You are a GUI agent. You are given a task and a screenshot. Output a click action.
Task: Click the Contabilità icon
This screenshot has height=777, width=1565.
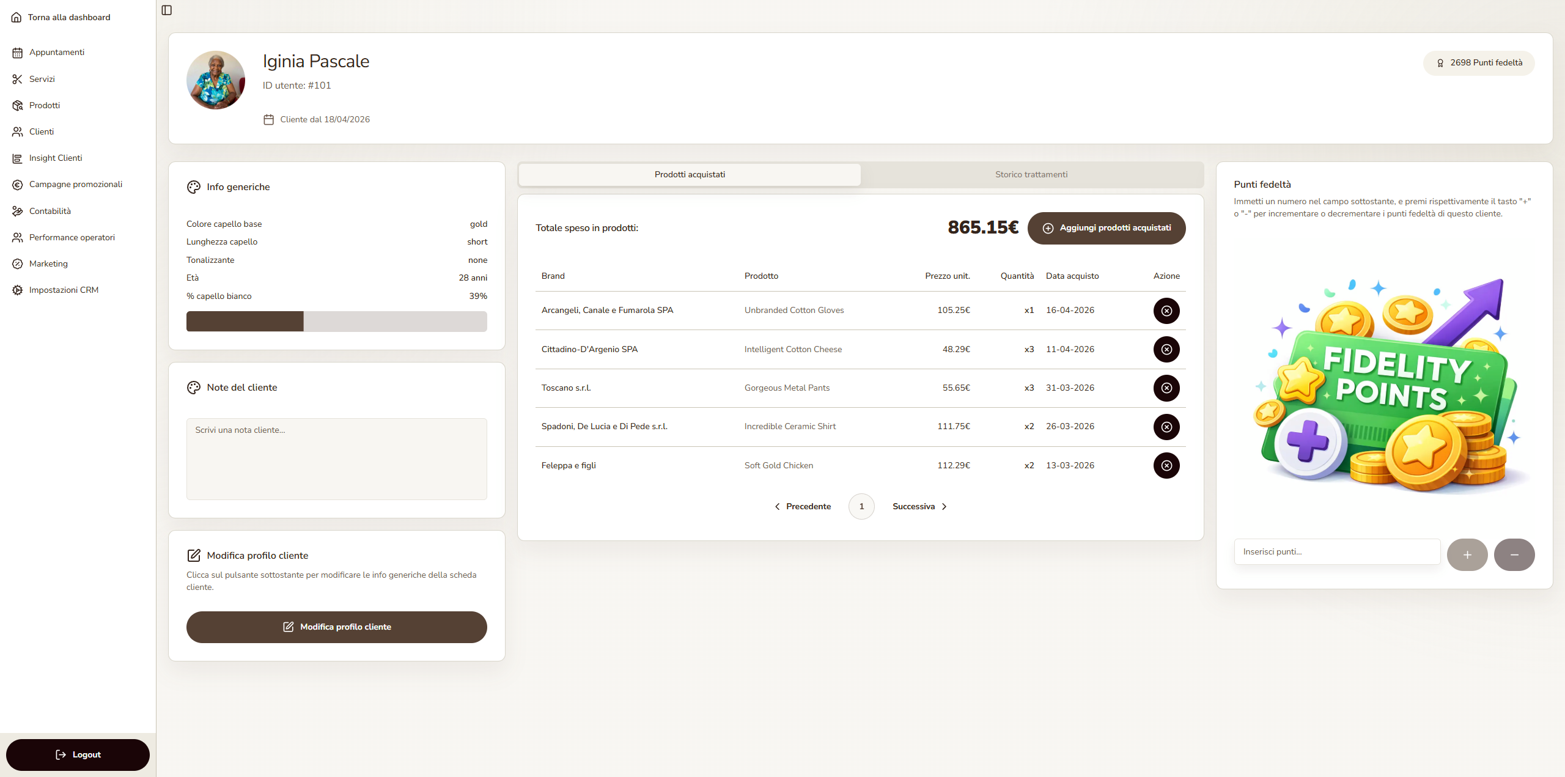point(18,211)
